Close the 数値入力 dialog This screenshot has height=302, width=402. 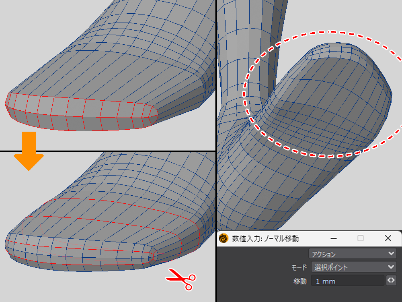[x=388, y=238]
